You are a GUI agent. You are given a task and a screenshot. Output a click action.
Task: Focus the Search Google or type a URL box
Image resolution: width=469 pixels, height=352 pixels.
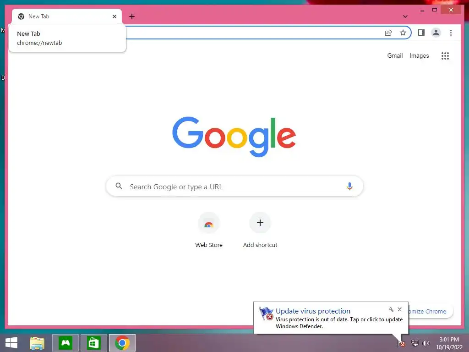(x=234, y=187)
